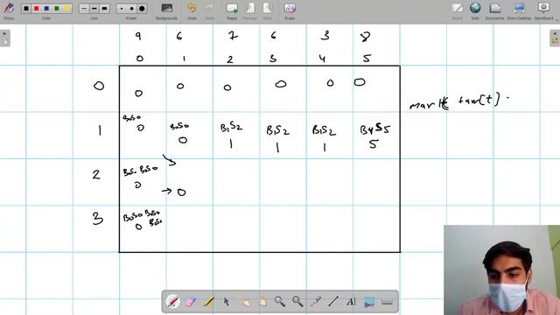Pick the black pen color

pos(25,8)
